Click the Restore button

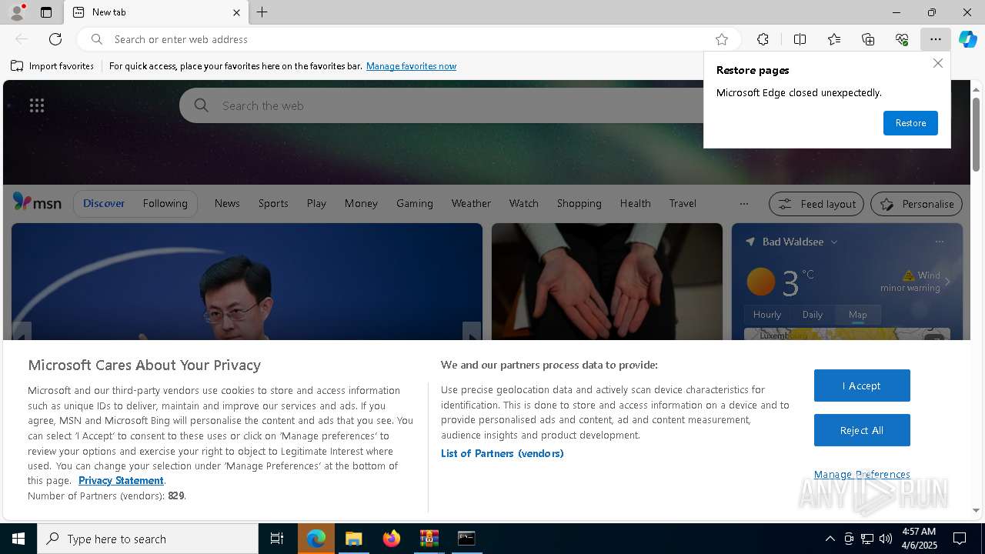[910, 123]
